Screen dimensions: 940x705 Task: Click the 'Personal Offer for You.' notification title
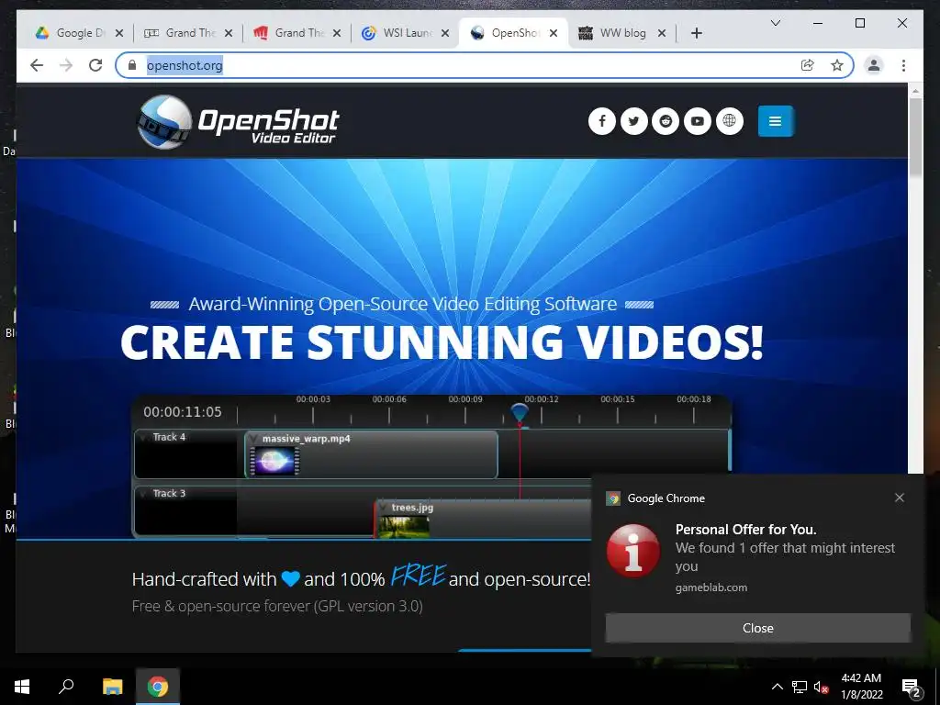(745, 530)
